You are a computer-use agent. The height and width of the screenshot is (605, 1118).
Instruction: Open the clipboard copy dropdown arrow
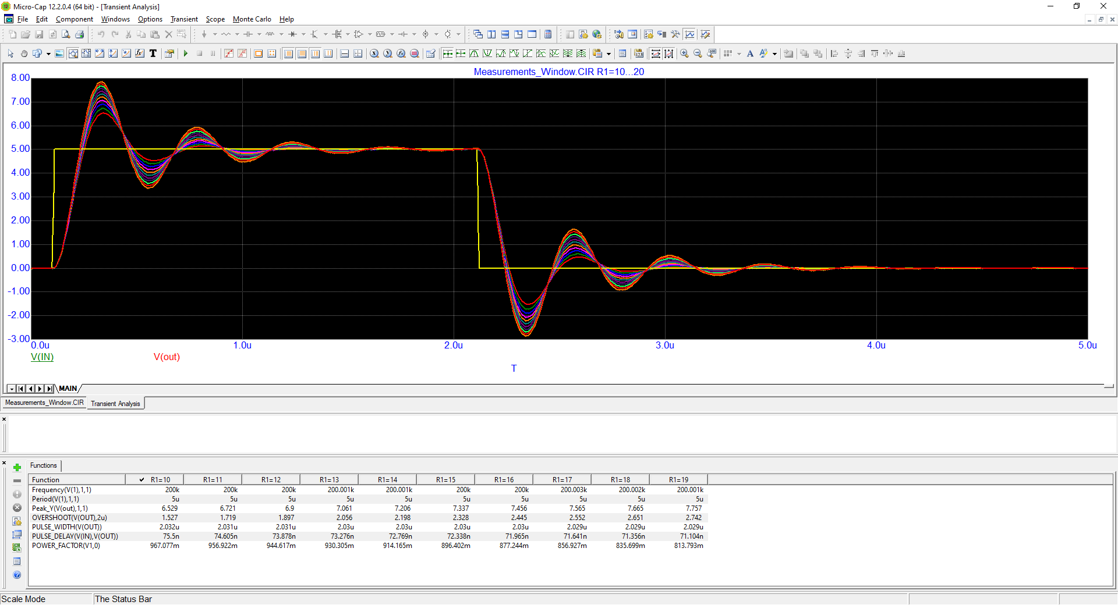tap(609, 54)
